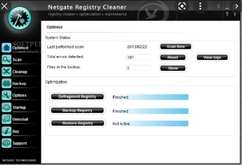This screenshot has height=165, width=242.
Task: Click the total errors field showing 397
Action: click(x=138, y=57)
